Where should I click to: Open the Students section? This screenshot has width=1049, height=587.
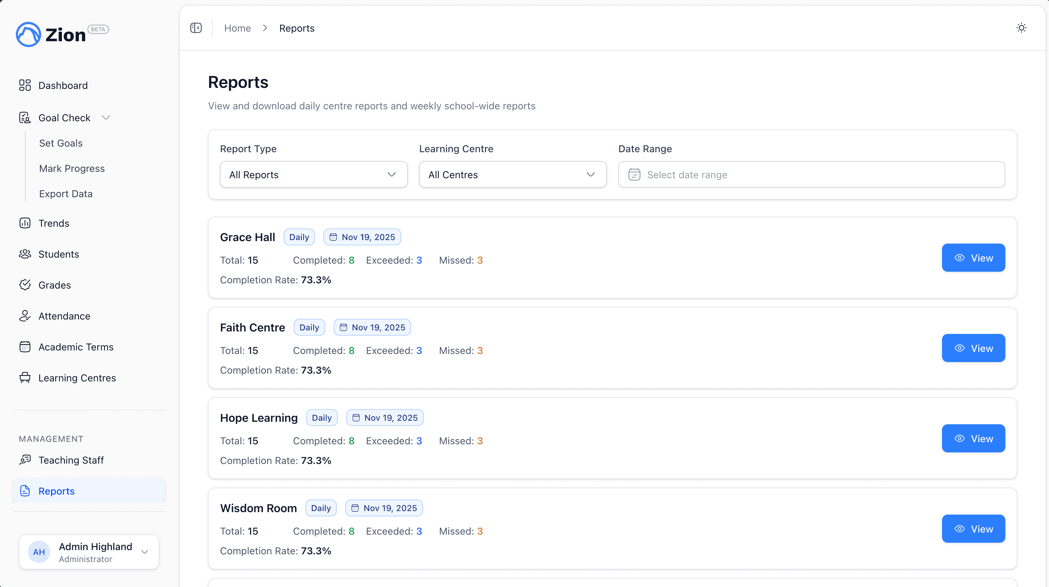59,254
